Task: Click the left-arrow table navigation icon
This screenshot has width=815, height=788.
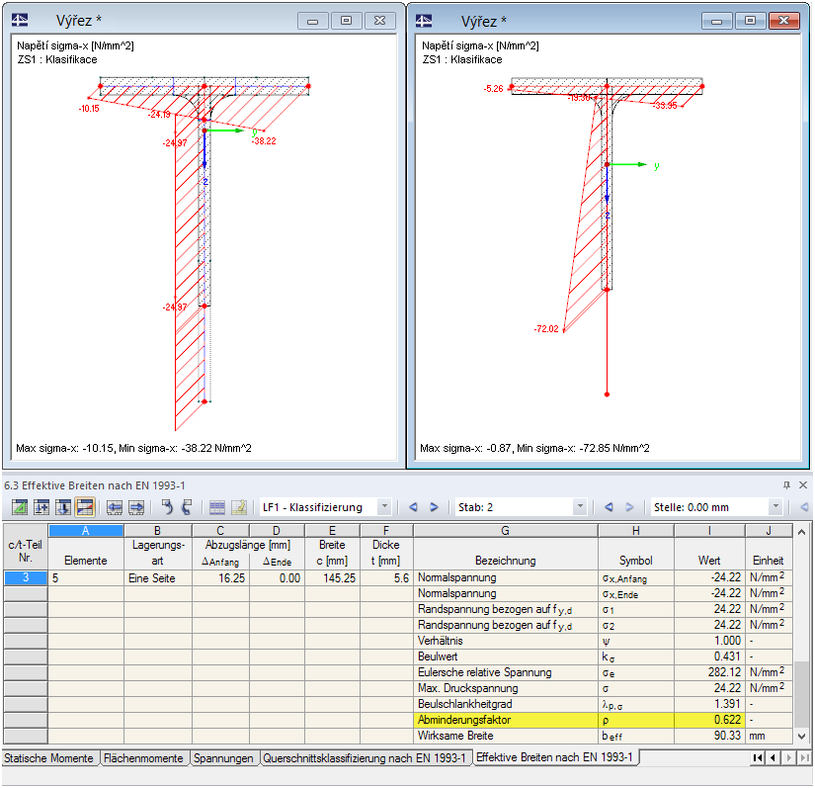Action: 115,506
